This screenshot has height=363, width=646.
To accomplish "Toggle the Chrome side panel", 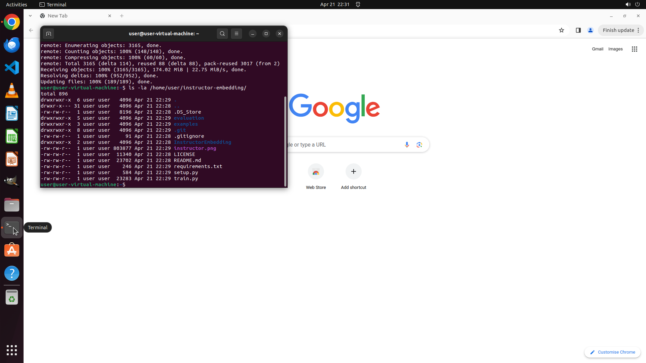I will (x=578, y=30).
